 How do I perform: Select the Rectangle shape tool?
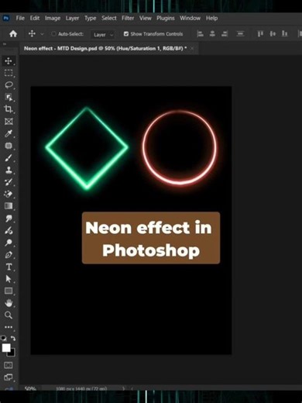[9, 291]
